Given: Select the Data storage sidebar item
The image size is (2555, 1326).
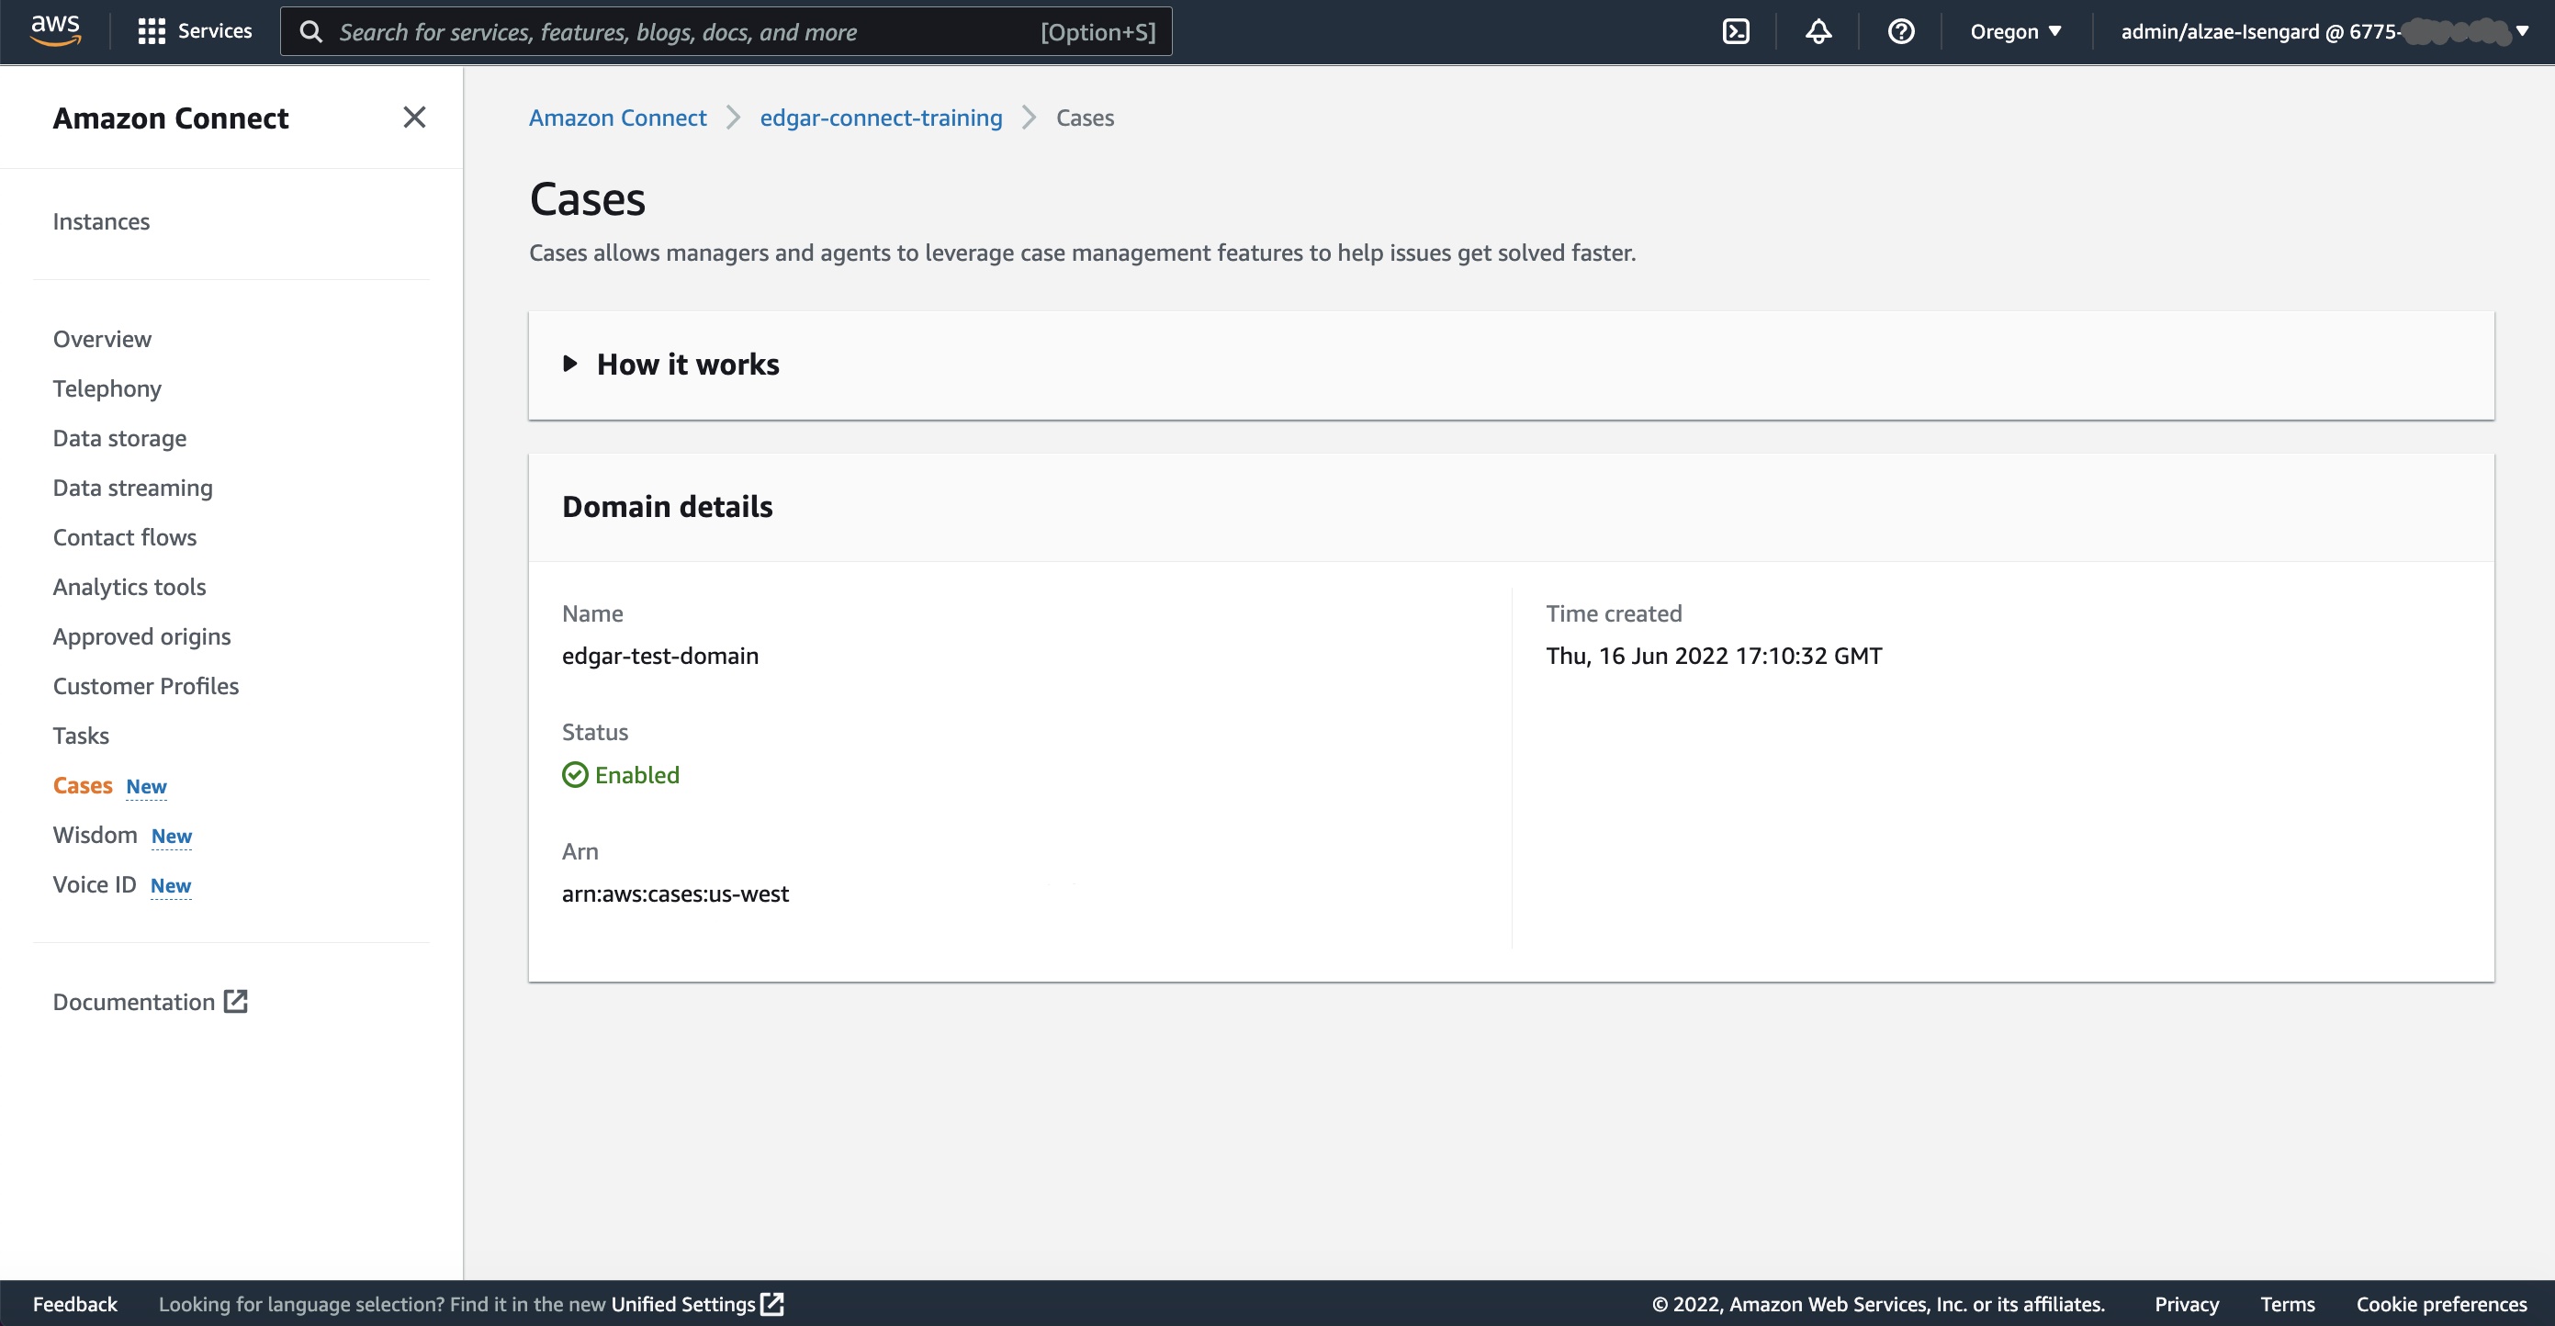Looking at the screenshot, I should [118, 437].
